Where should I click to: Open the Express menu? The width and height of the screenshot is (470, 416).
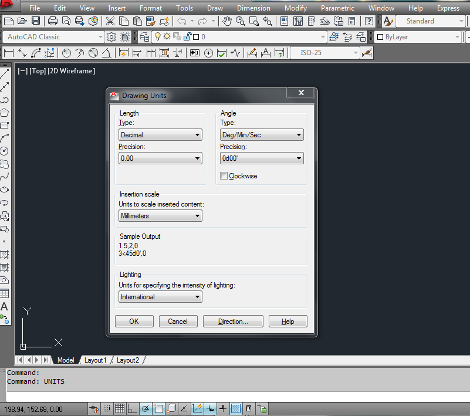(x=448, y=8)
